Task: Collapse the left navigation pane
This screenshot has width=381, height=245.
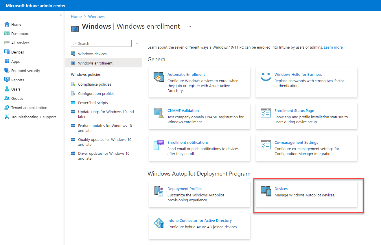Action: [x=61, y=15]
